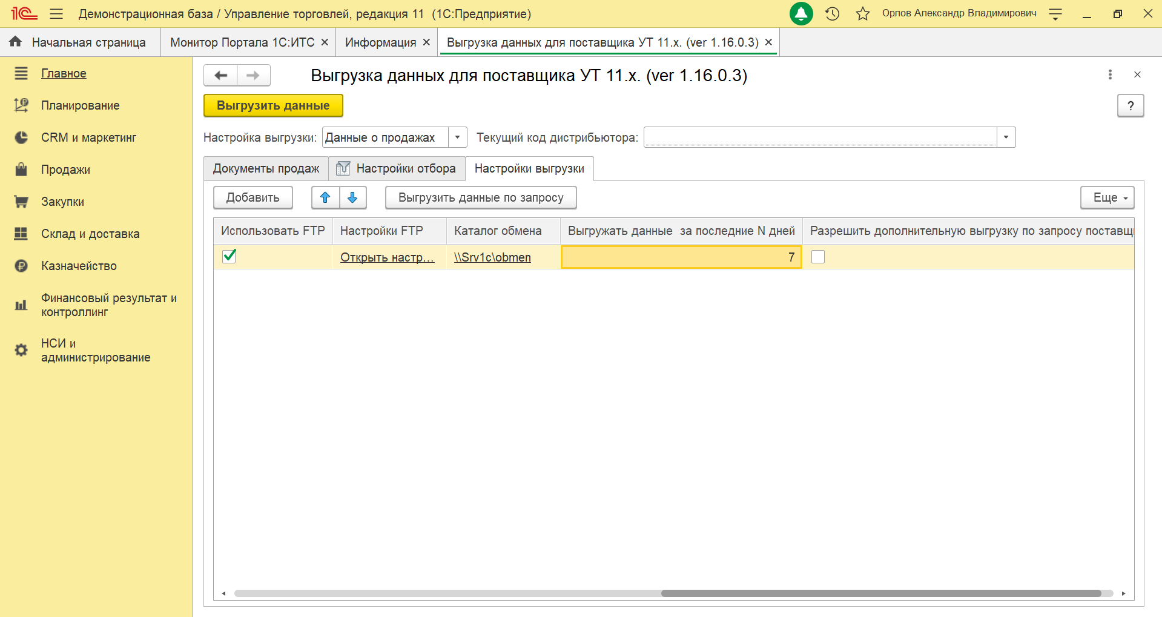Click the Добавить button
The width and height of the screenshot is (1162, 617).
(x=253, y=197)
